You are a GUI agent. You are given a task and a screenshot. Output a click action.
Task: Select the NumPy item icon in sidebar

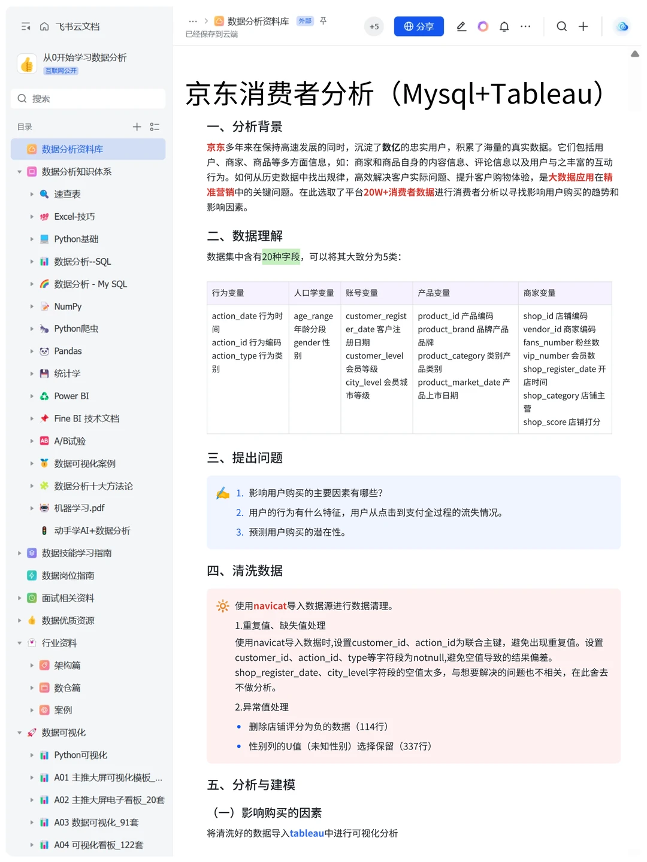[x=45, y=306]
